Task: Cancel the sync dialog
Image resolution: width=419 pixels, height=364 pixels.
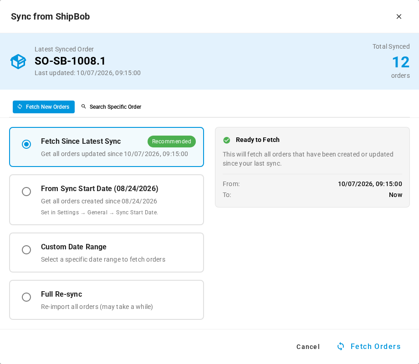Action: point(308,347)
